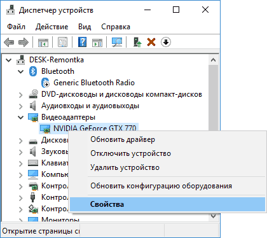
Task: Click the scrollbar up arrow
Action: [214, 60]
